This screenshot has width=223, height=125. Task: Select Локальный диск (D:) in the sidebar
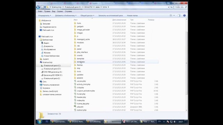click(52, 69)
